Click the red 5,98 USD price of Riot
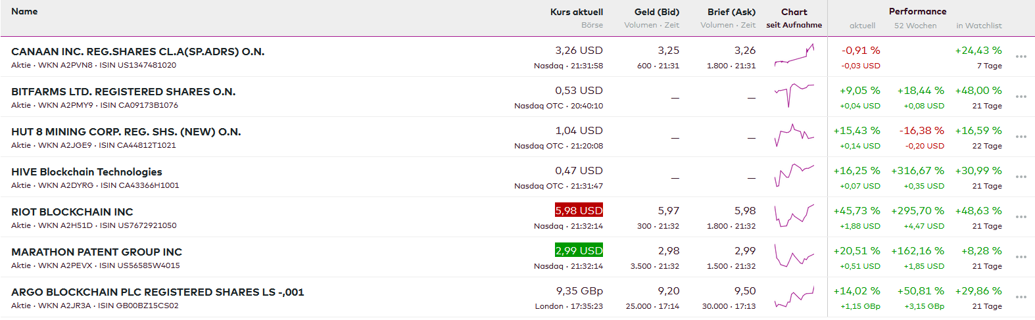The width and height of the screenshot is (1035, 320). point(579,210)
